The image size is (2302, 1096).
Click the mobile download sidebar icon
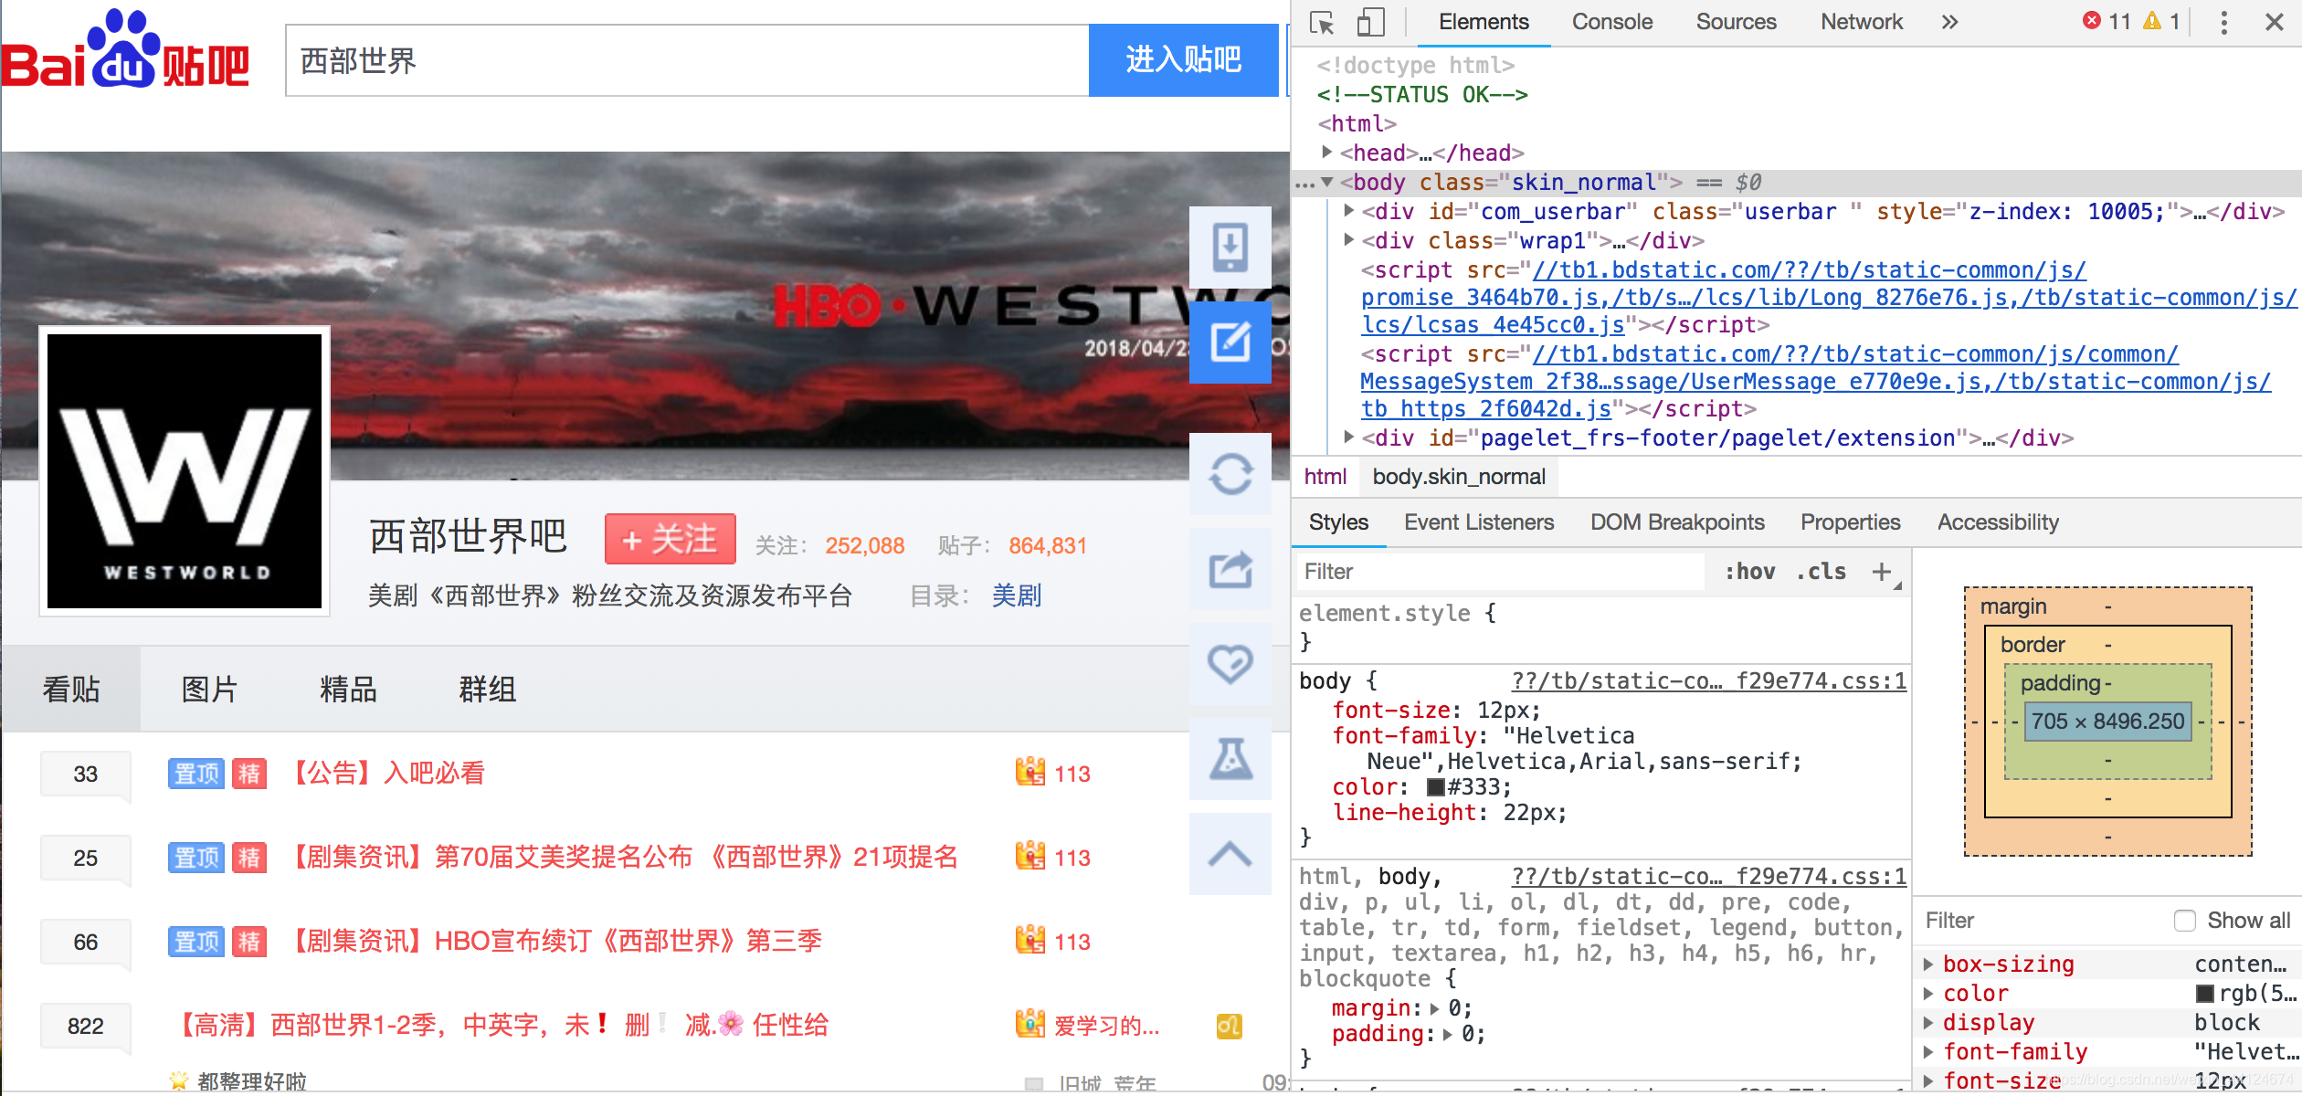pos(1230,248)
